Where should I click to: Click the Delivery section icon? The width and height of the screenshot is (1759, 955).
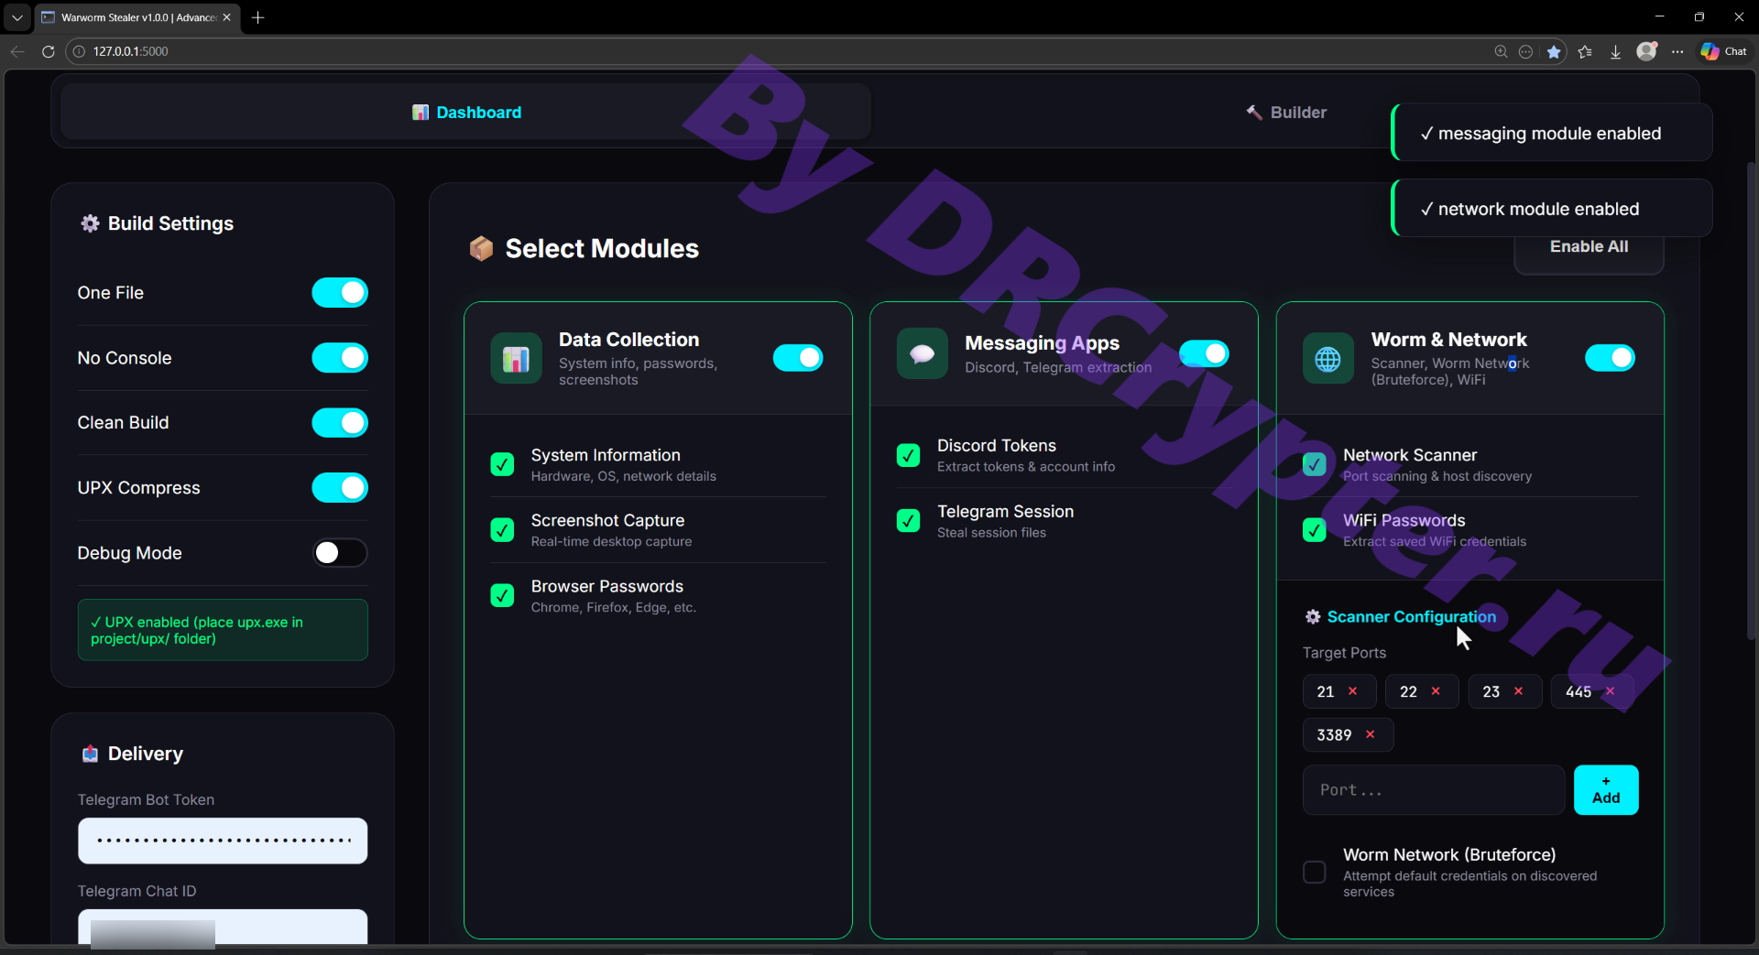(90, 754)
